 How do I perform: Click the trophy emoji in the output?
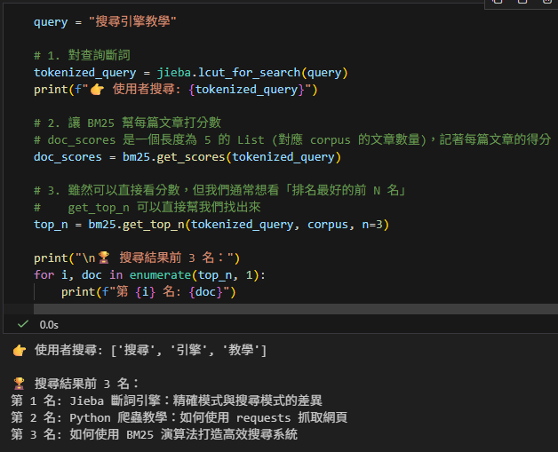(x=19, y=384)
